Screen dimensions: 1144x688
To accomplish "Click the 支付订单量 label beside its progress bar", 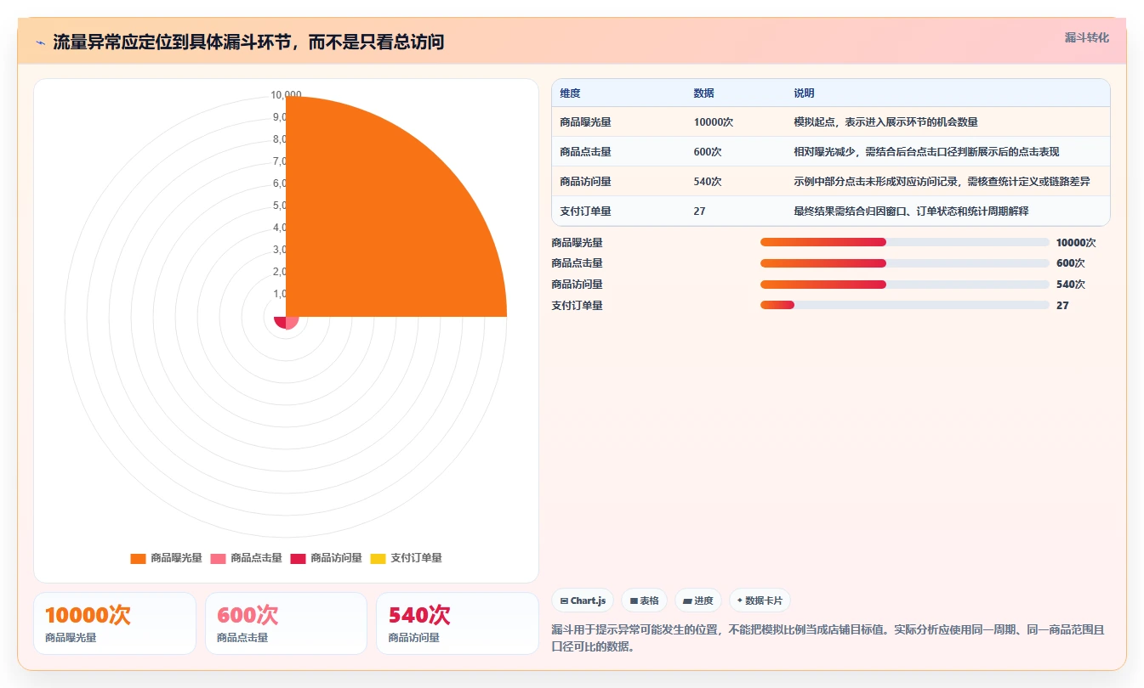I will [x=577, y=305].
